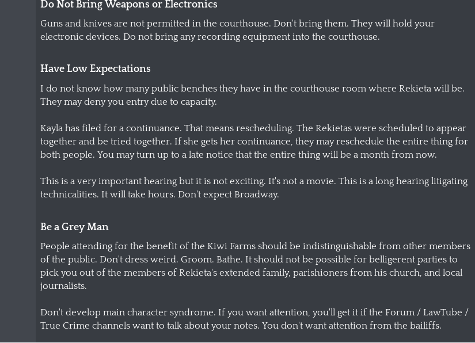Click the paragraph about public benches capacity
Image resolution: width=475 pixels, height=343 pixels.
click(252, 95)
